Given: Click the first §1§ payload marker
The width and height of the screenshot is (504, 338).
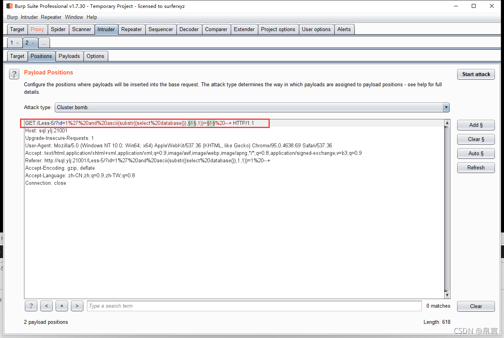Looking at the screenshot, I should (x=192, y=123).
